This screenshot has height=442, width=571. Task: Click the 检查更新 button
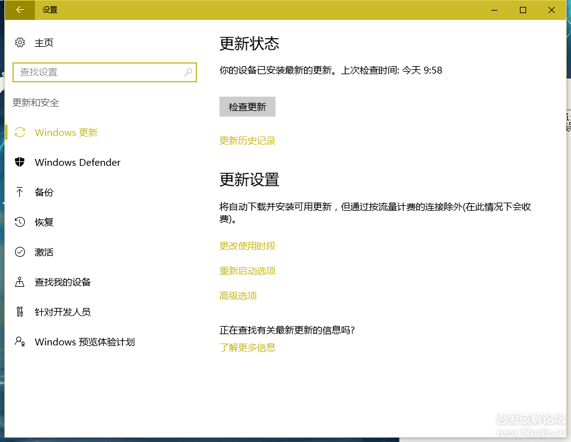coord(247,107)
